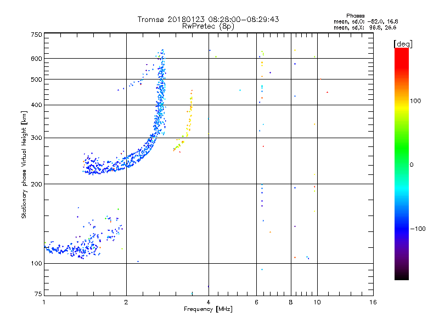Click the phase colorbar gradient
Image resolution: width=439 pixels, height=329 pixels.
coord(402,163)
